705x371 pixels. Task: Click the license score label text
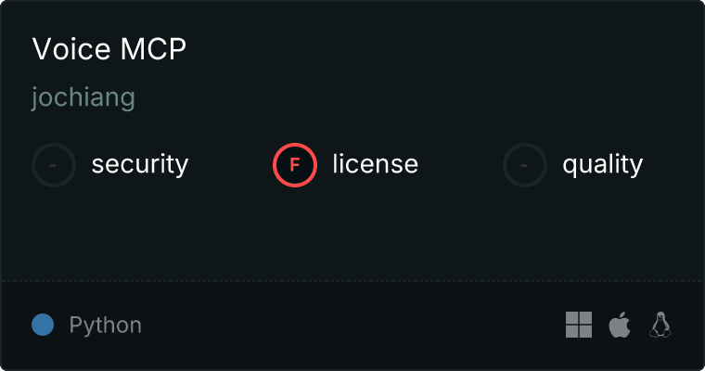tap(376, 163)
